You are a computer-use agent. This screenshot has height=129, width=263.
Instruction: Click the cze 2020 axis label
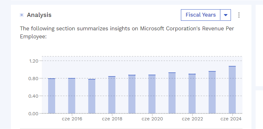152,119
